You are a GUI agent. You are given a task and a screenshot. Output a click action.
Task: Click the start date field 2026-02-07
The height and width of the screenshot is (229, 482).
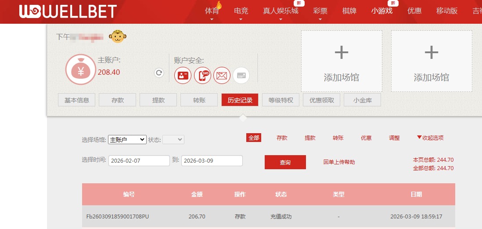[x=139, y=161]
